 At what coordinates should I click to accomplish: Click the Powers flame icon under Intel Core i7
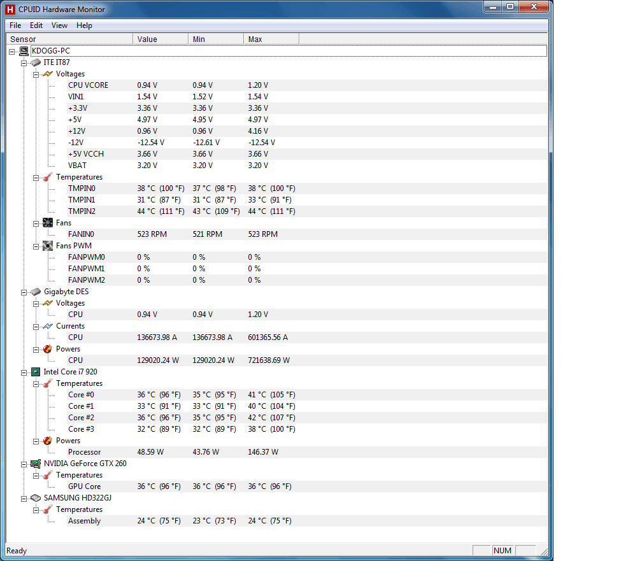48,441
